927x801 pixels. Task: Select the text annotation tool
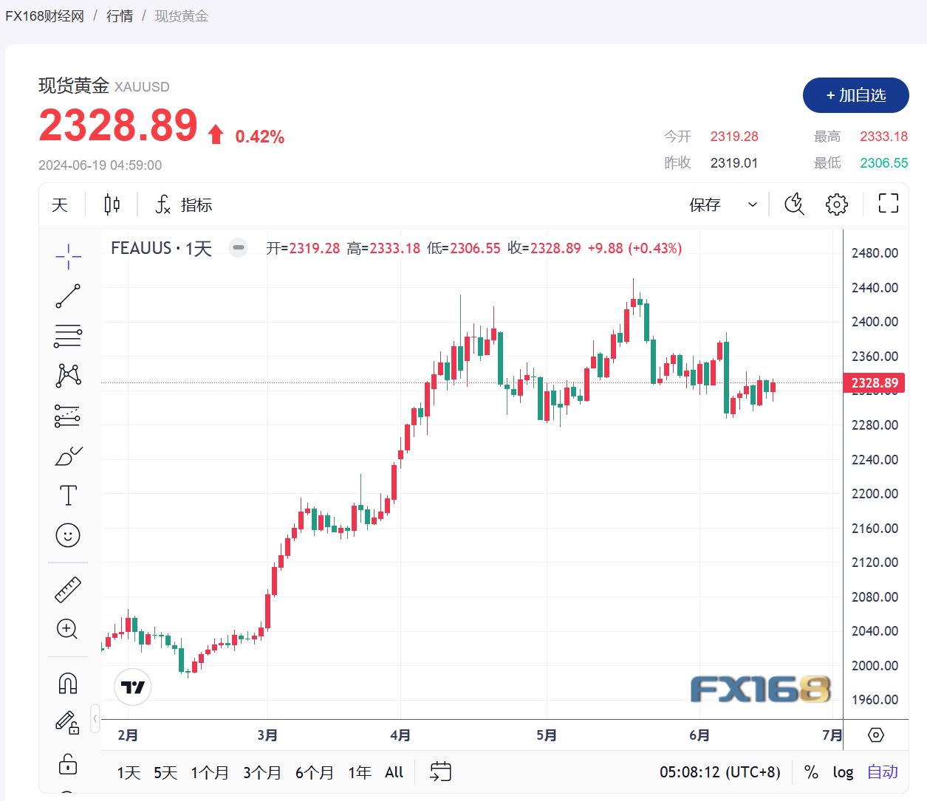(x=67, y=495)
